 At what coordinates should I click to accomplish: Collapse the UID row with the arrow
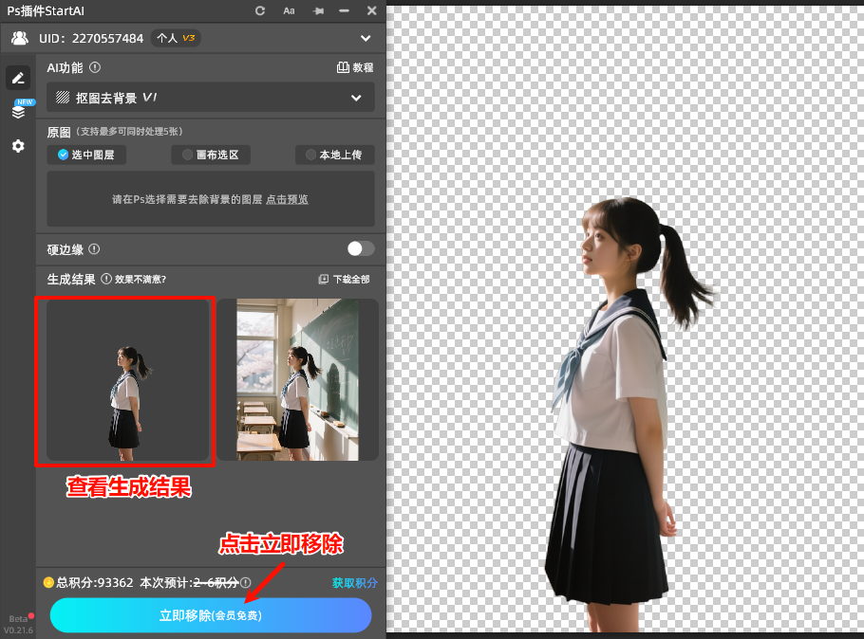pos(366,38)
